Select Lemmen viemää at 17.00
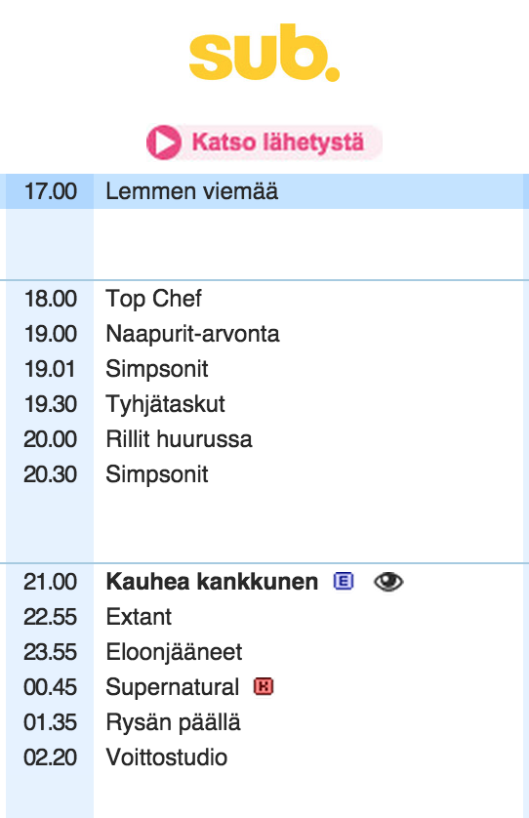The image size is (529, 818). 192,191
